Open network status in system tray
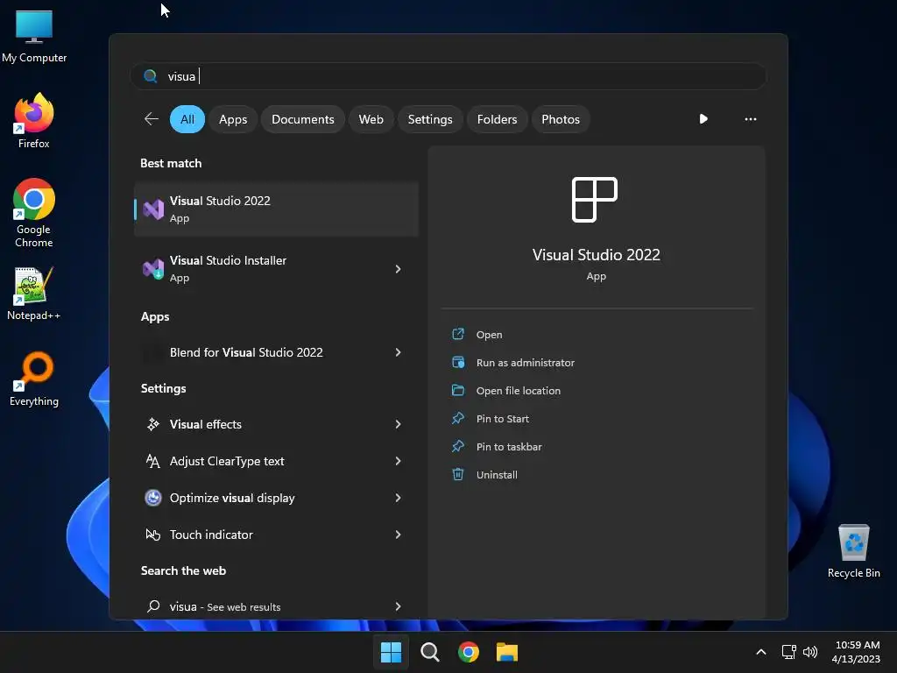The height and width of the screenshot is (673, 897). tap(789, 652)
